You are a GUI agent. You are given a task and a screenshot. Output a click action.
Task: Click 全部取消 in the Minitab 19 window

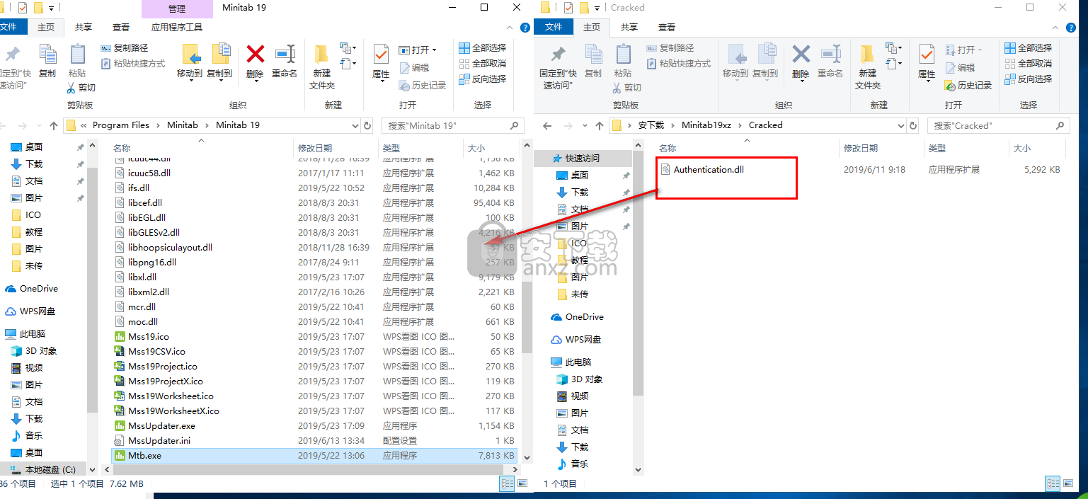pos(483,64)
